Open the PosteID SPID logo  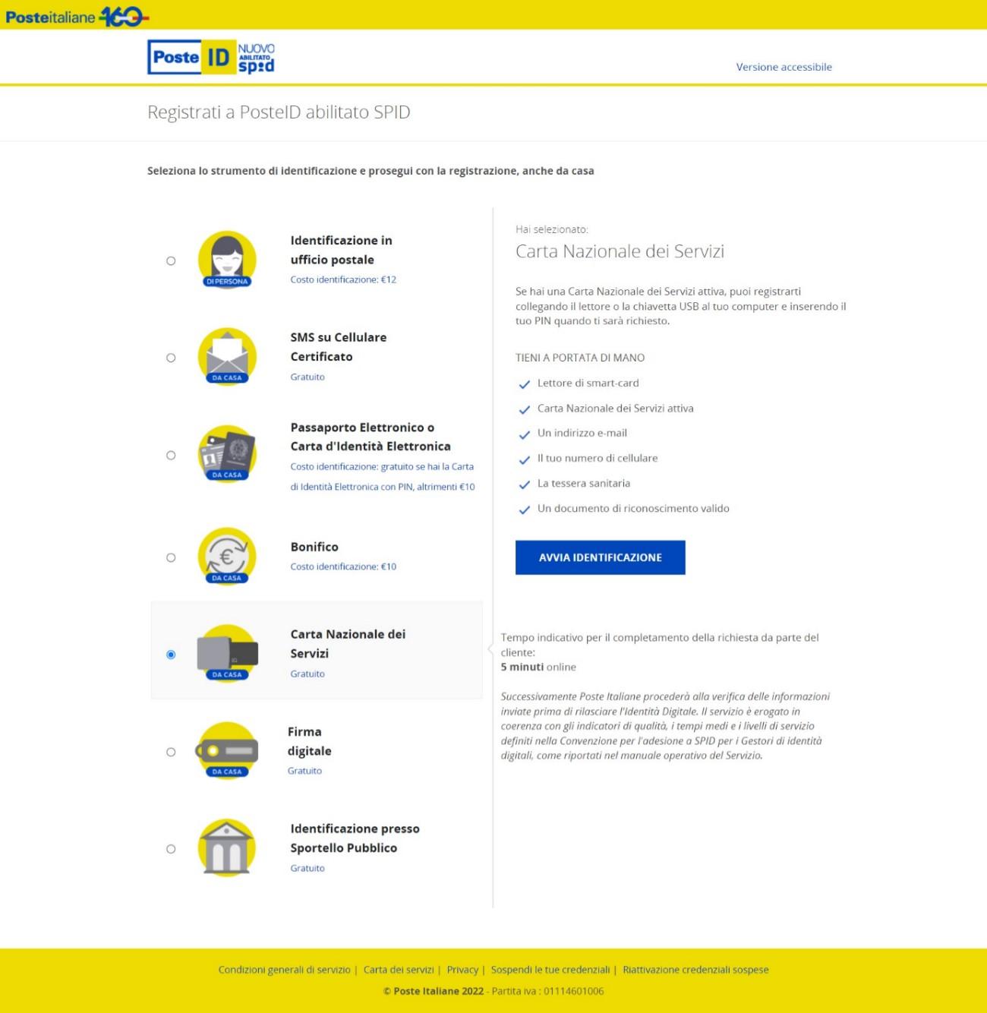[211, 57]
